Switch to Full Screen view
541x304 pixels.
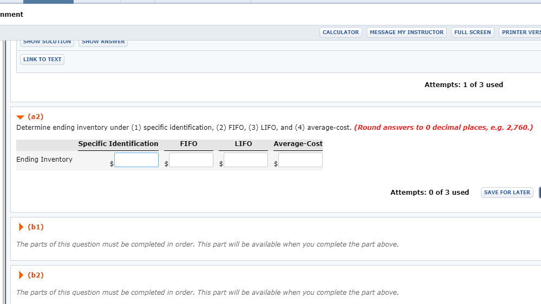tap(472, 32)
